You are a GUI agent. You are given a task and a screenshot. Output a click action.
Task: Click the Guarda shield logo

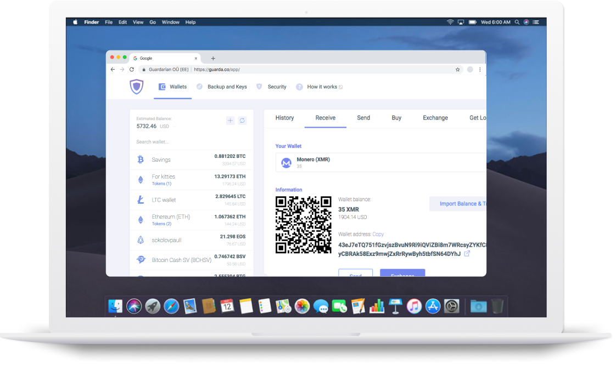(136, 87)
